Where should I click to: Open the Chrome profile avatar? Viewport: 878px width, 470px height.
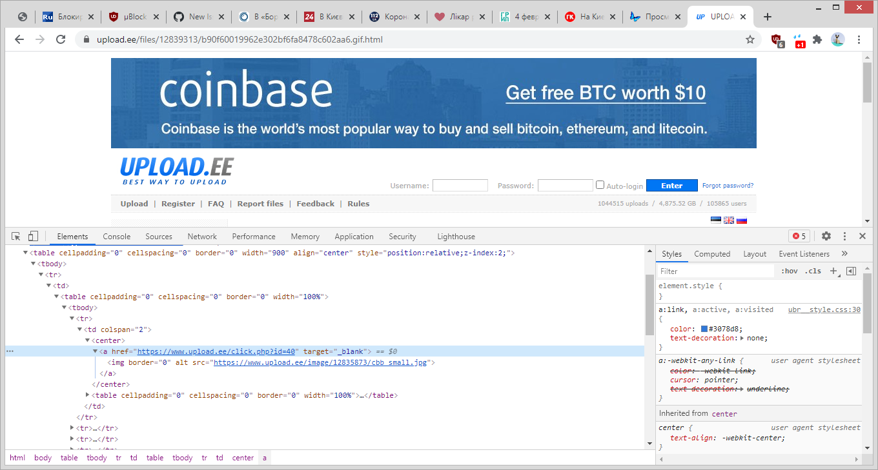837,39
